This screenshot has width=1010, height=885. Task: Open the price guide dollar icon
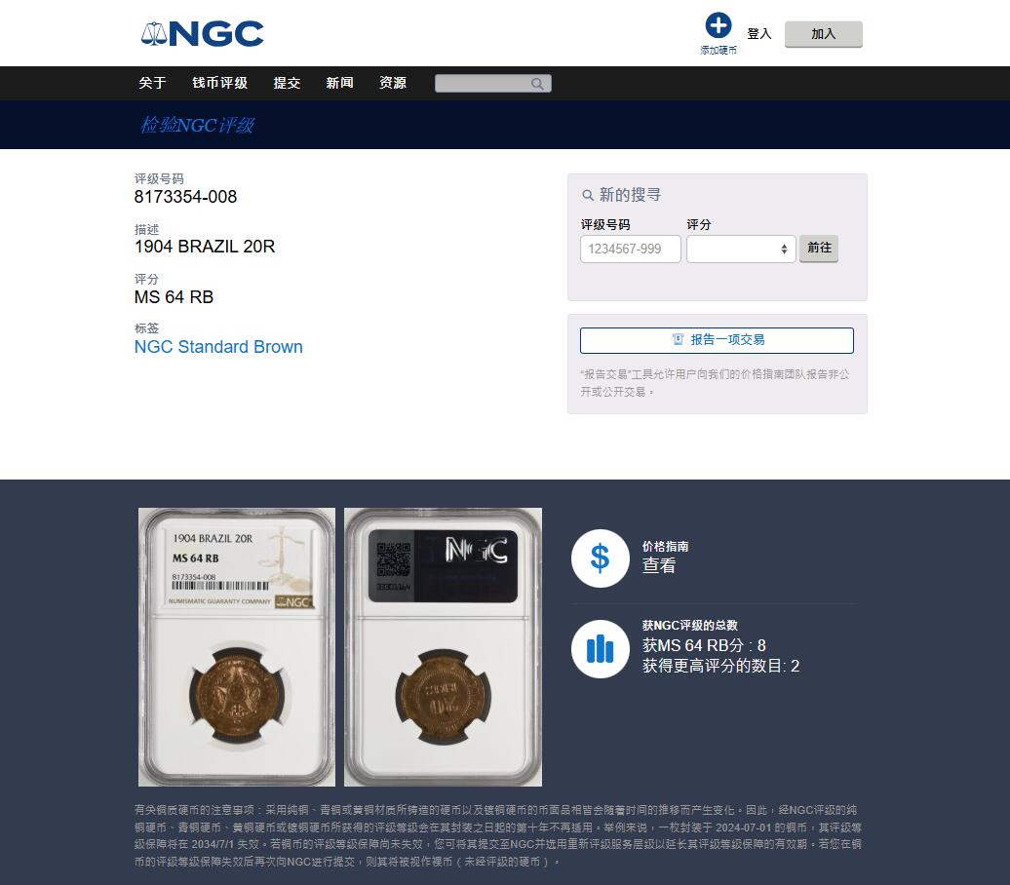point(600,558)
